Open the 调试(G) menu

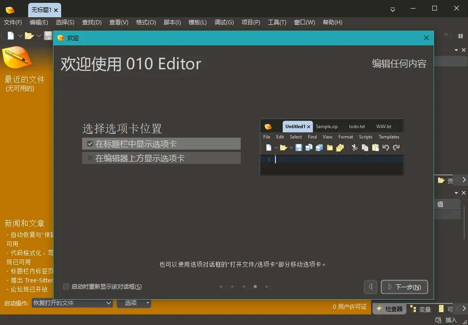tap(224, 22)
